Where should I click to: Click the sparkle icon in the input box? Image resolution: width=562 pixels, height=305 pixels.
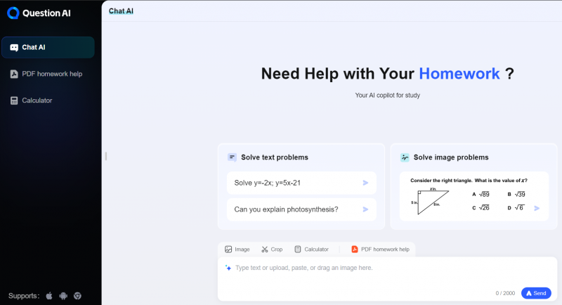point(228,268)
